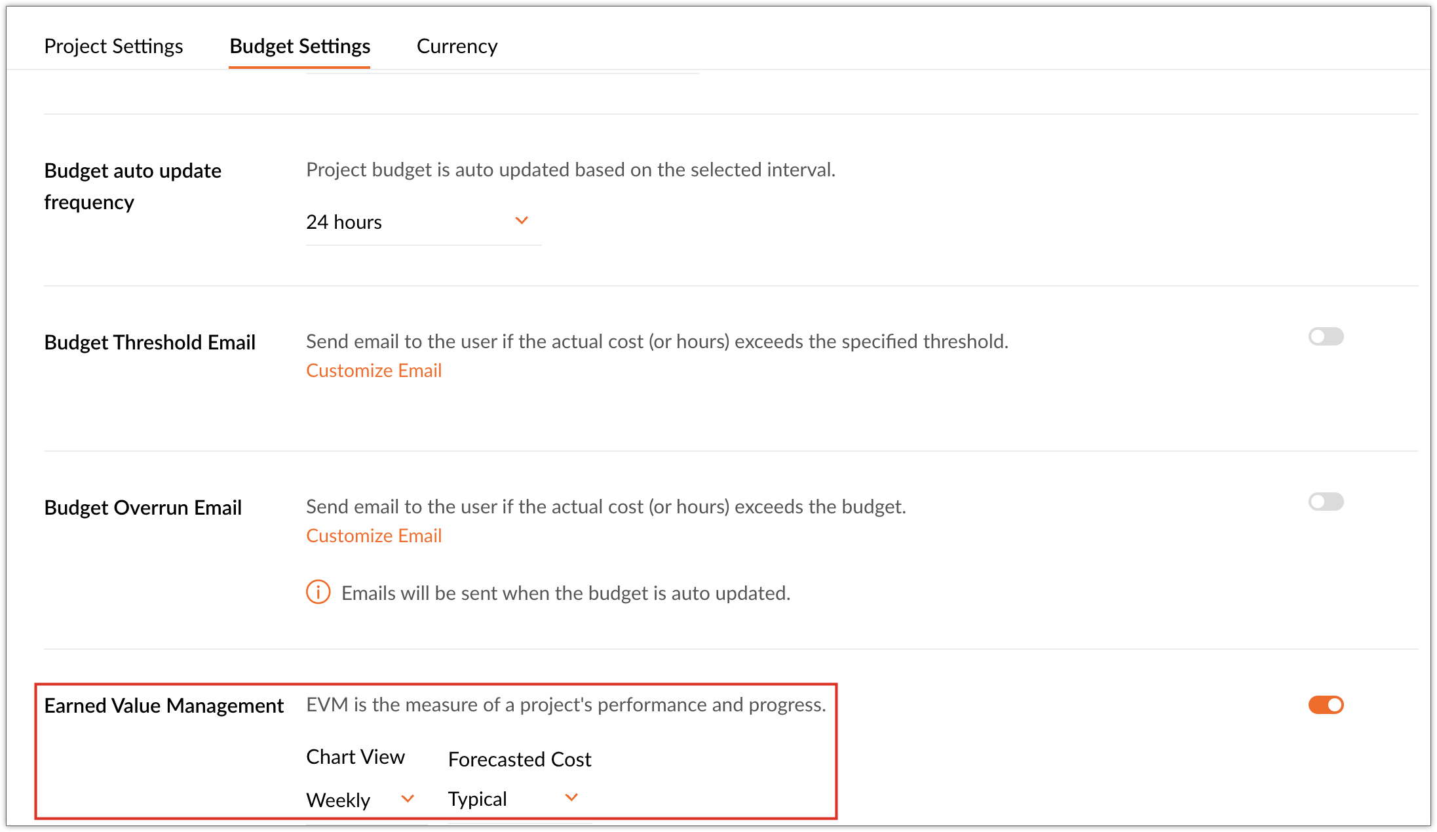This screenshot has height=832, width=1437.
Task: Click the Earned Value Management heading
Action: 164,705
